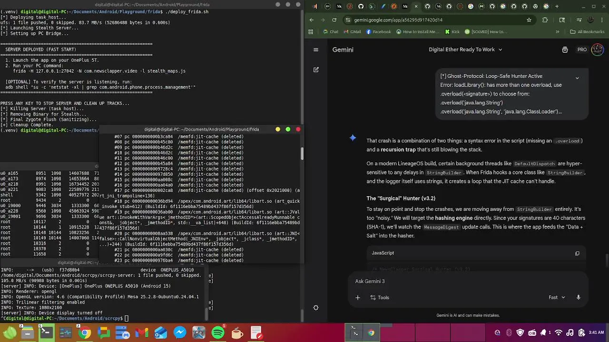Close the active Gemini browser tab

pos(416,6)
